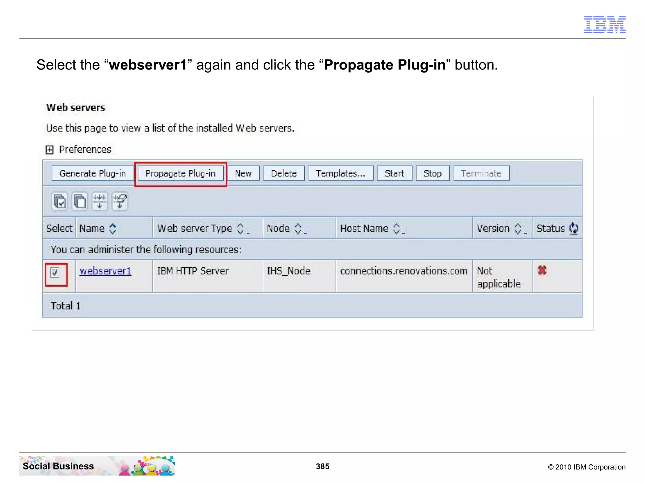Start the selected web server
This screenshot has height=483, width=645.
click(x=395, y=173)
